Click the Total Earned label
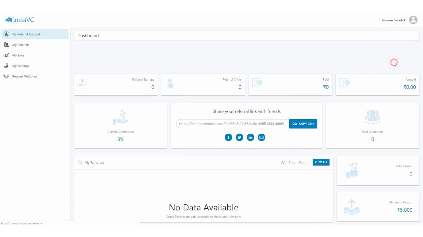The height and width of the screenshot is (237, 423). click(x=404, y=166)
